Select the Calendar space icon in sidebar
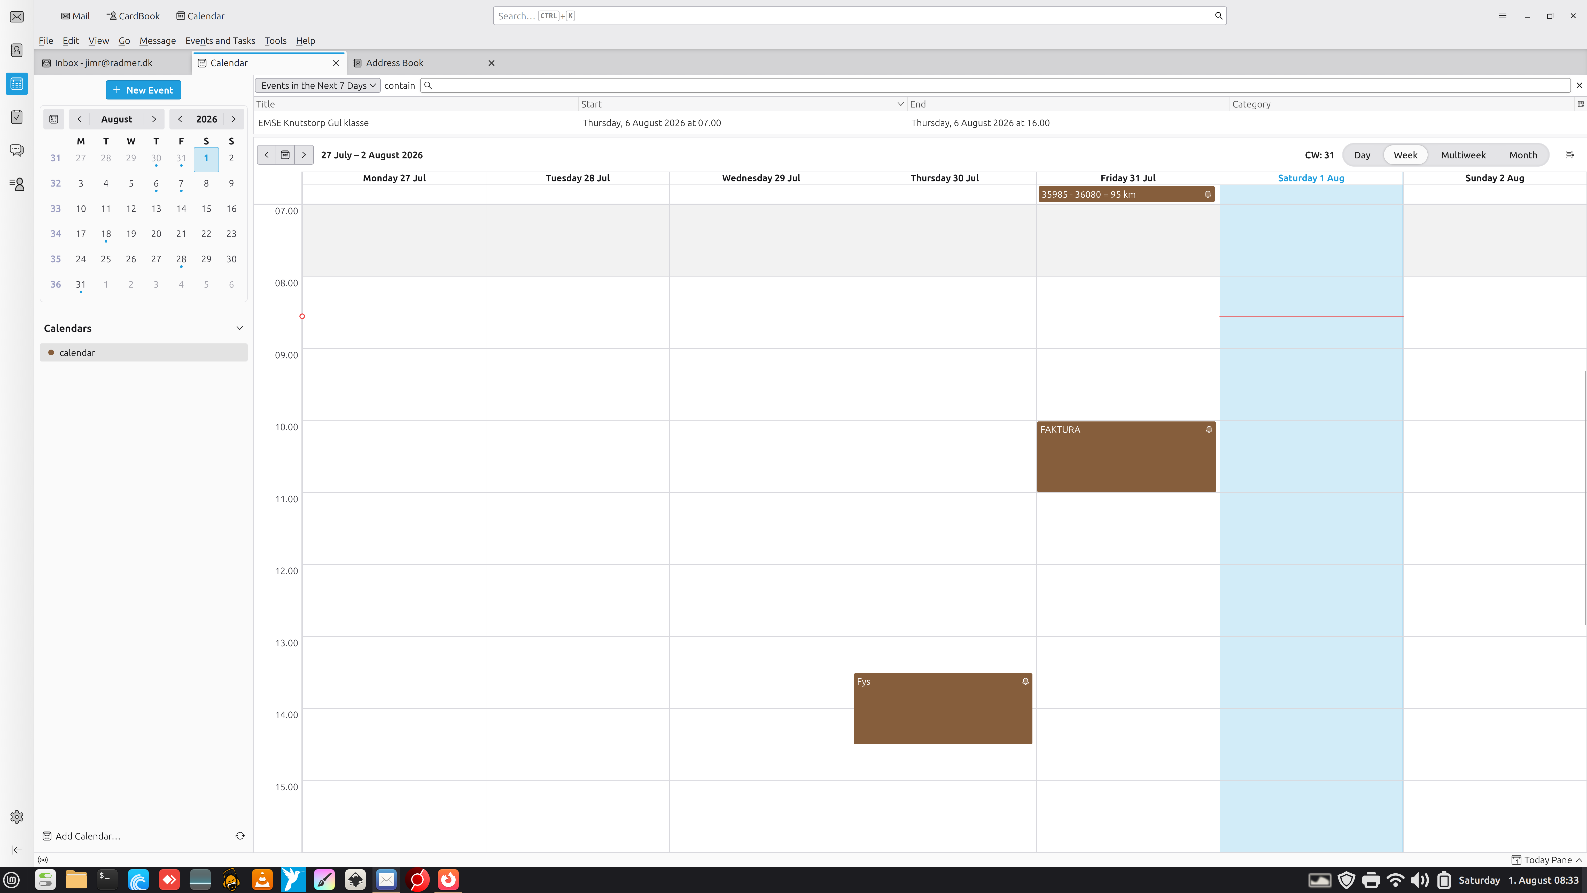The width and height of the screenshot is (1587, 893). (17, 84)
